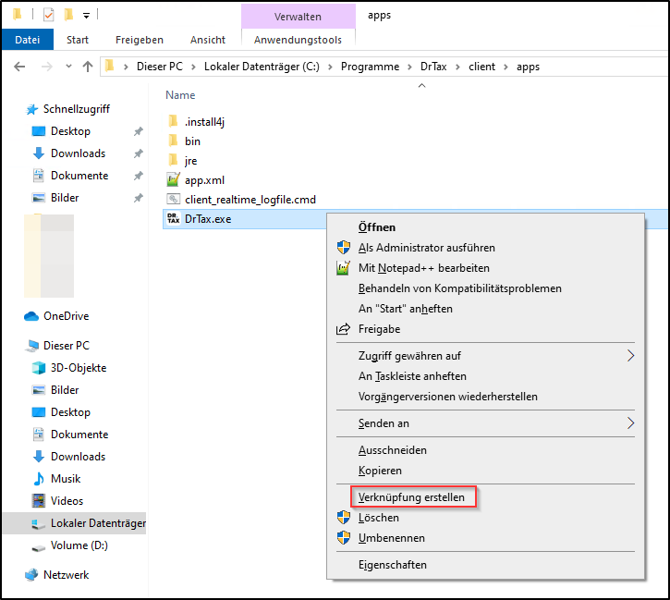670x600 pixels.
Task: Switch to the Ansicht ribbon tab
Action: (x=208, y=40)
